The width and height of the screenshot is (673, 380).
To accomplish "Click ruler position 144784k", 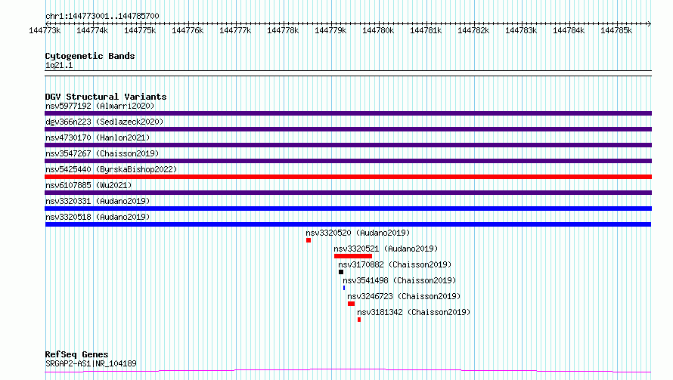I will click(x=569, y=30).
